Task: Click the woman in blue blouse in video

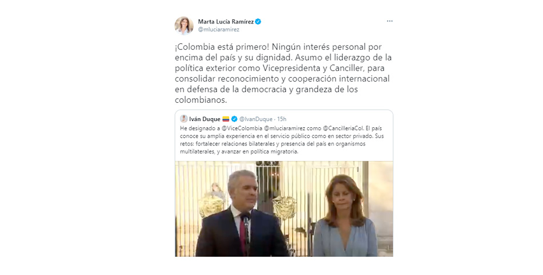Action: [x=344, y=216]
